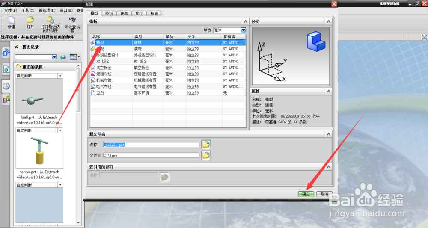Open the command finder binoculars icon
The image size is (428, 228).
pos(72,20)
